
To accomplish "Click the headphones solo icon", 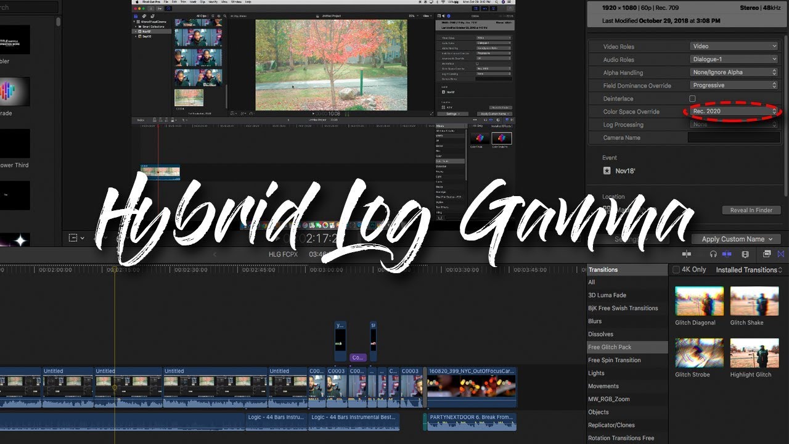I will pyautogui.click(x=713, y=254).
